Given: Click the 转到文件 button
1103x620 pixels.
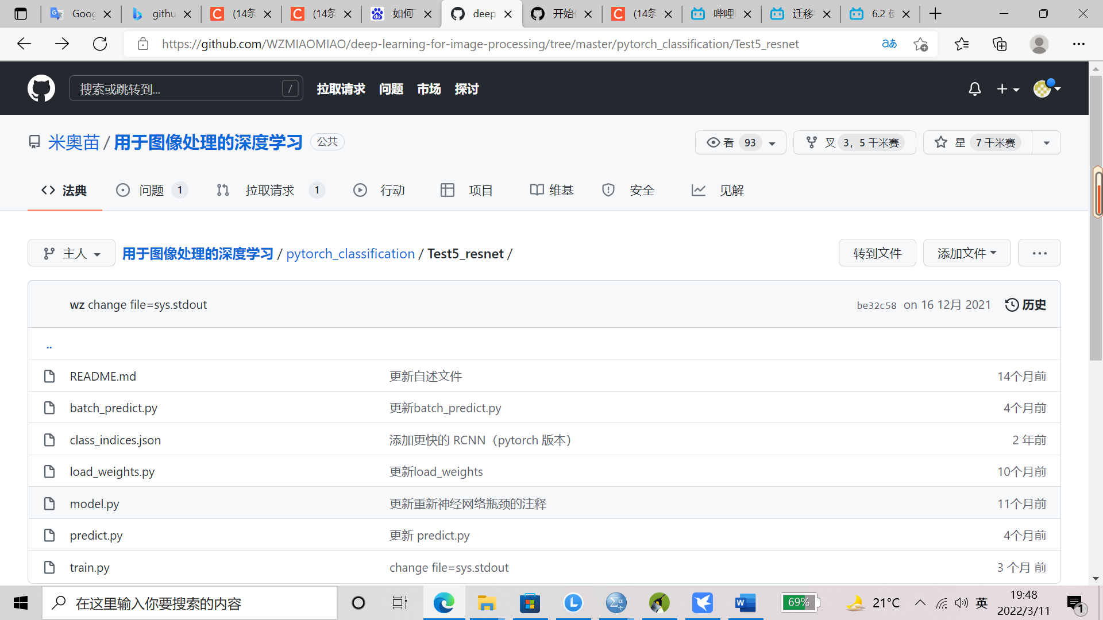Looking at the screenshot, I should [x=877, y=253].
